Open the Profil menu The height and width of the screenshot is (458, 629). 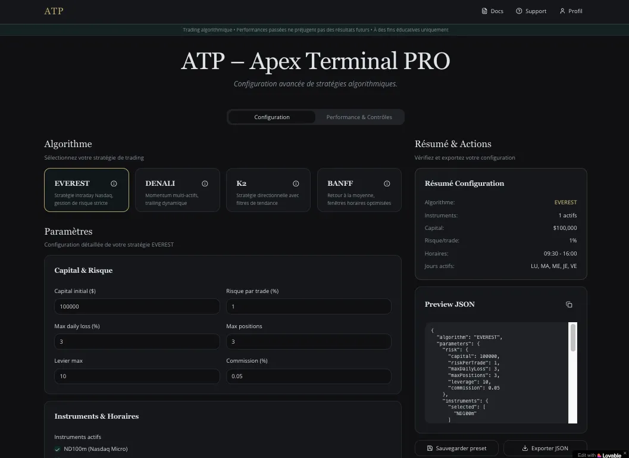coord(571,11)
